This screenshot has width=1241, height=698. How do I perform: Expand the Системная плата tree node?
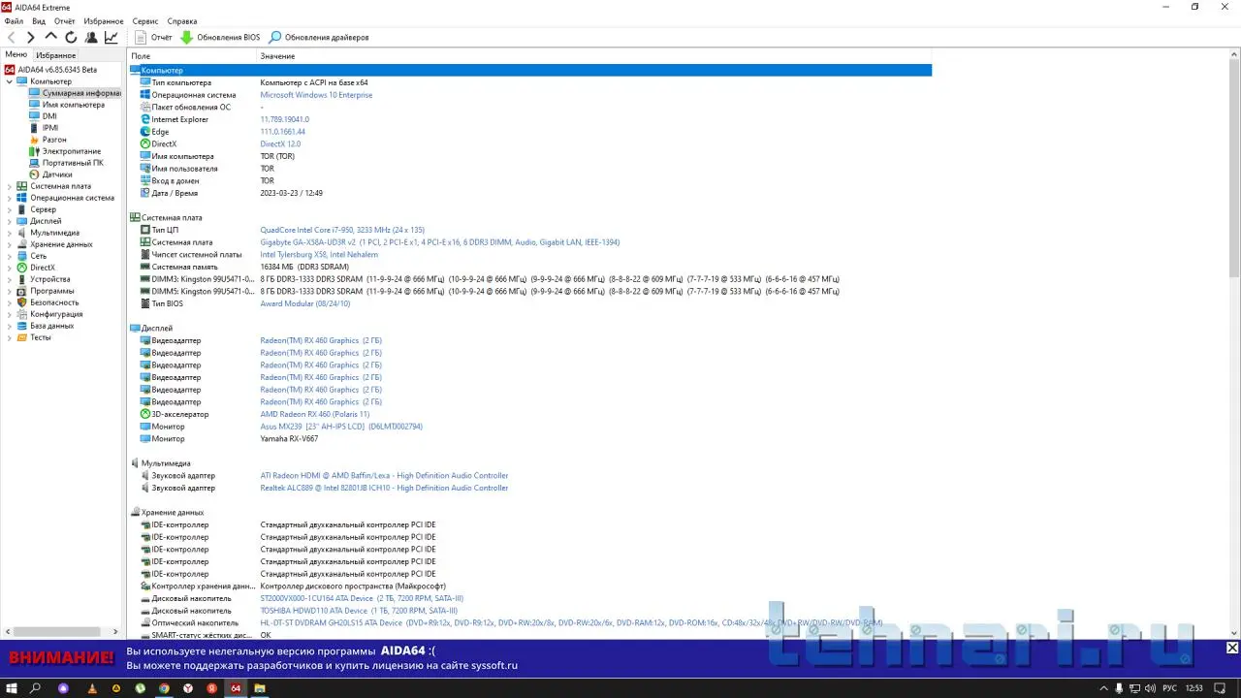point(10,186)
